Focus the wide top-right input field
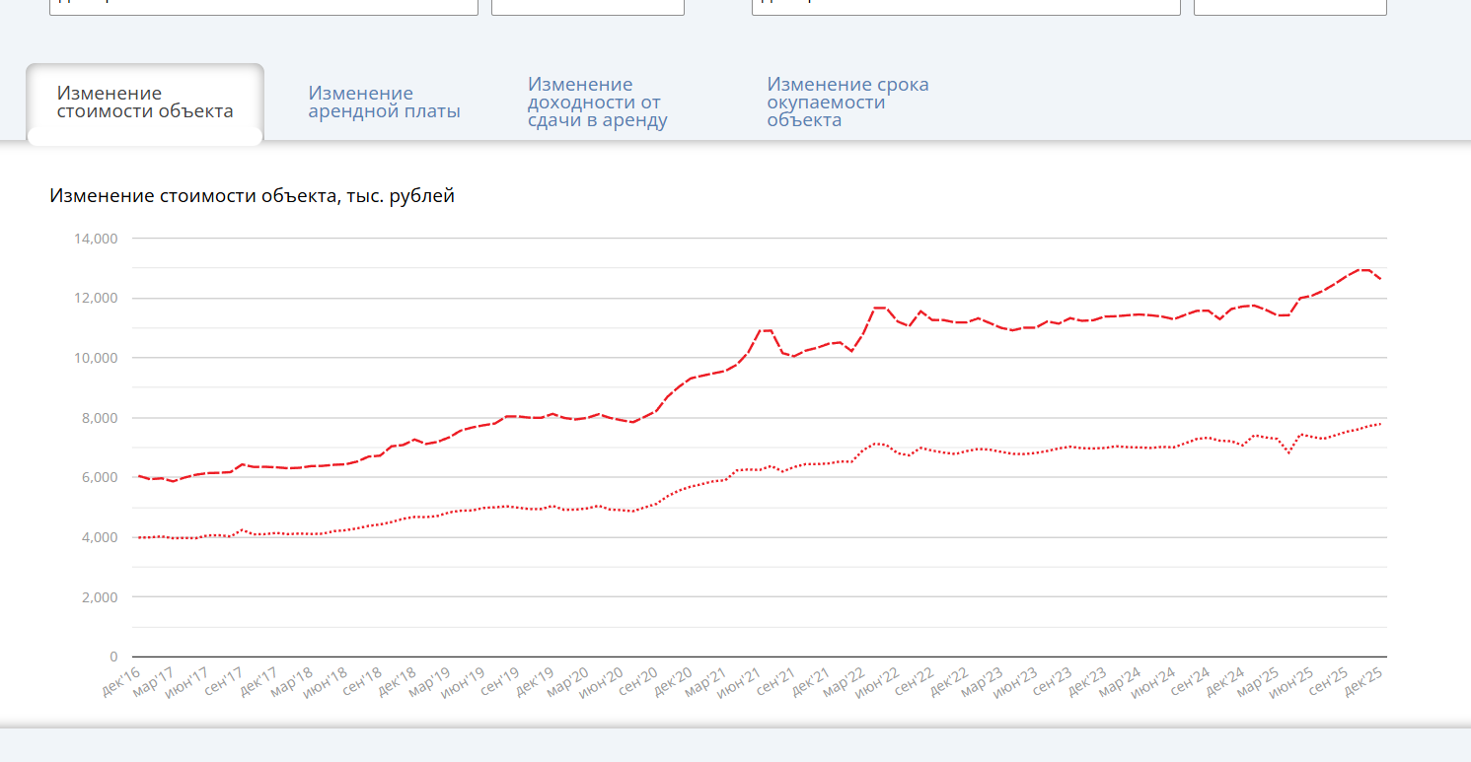 [966, 6]
